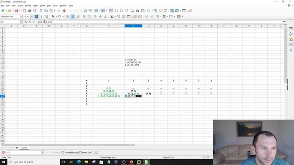This screenshot has height=165, width=294.
Task: Click the Windows Start button
Action: (4, 162)
